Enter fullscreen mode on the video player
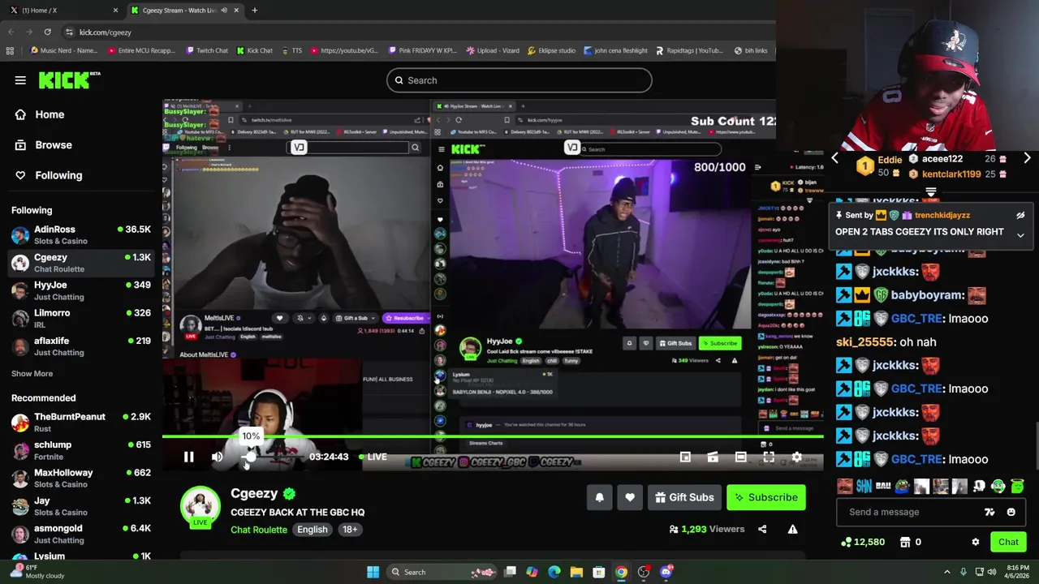The width and height of the screenshot is (1039, 584). (x=768, y=457)
